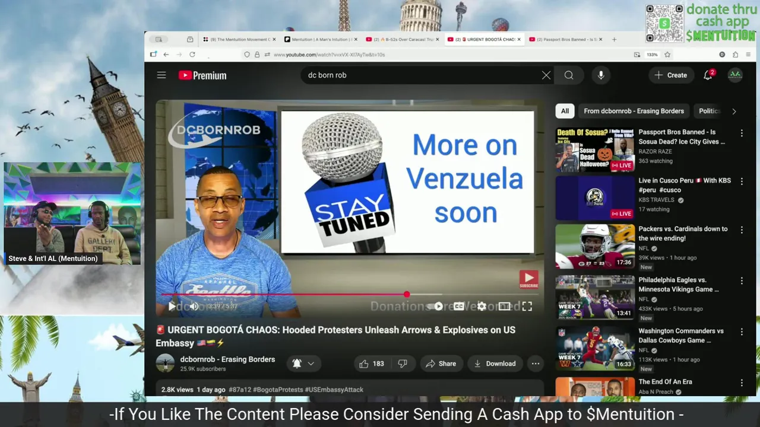This screenshot has width=760, height=427.
Task: Open player settings gear
Action: coord(482,306)
